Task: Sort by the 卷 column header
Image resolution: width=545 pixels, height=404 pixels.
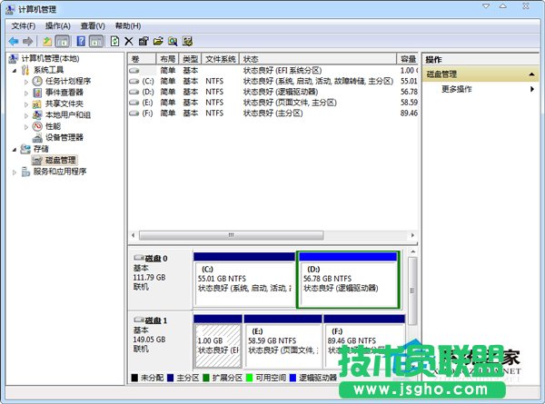Action: (x=143, y=59)
